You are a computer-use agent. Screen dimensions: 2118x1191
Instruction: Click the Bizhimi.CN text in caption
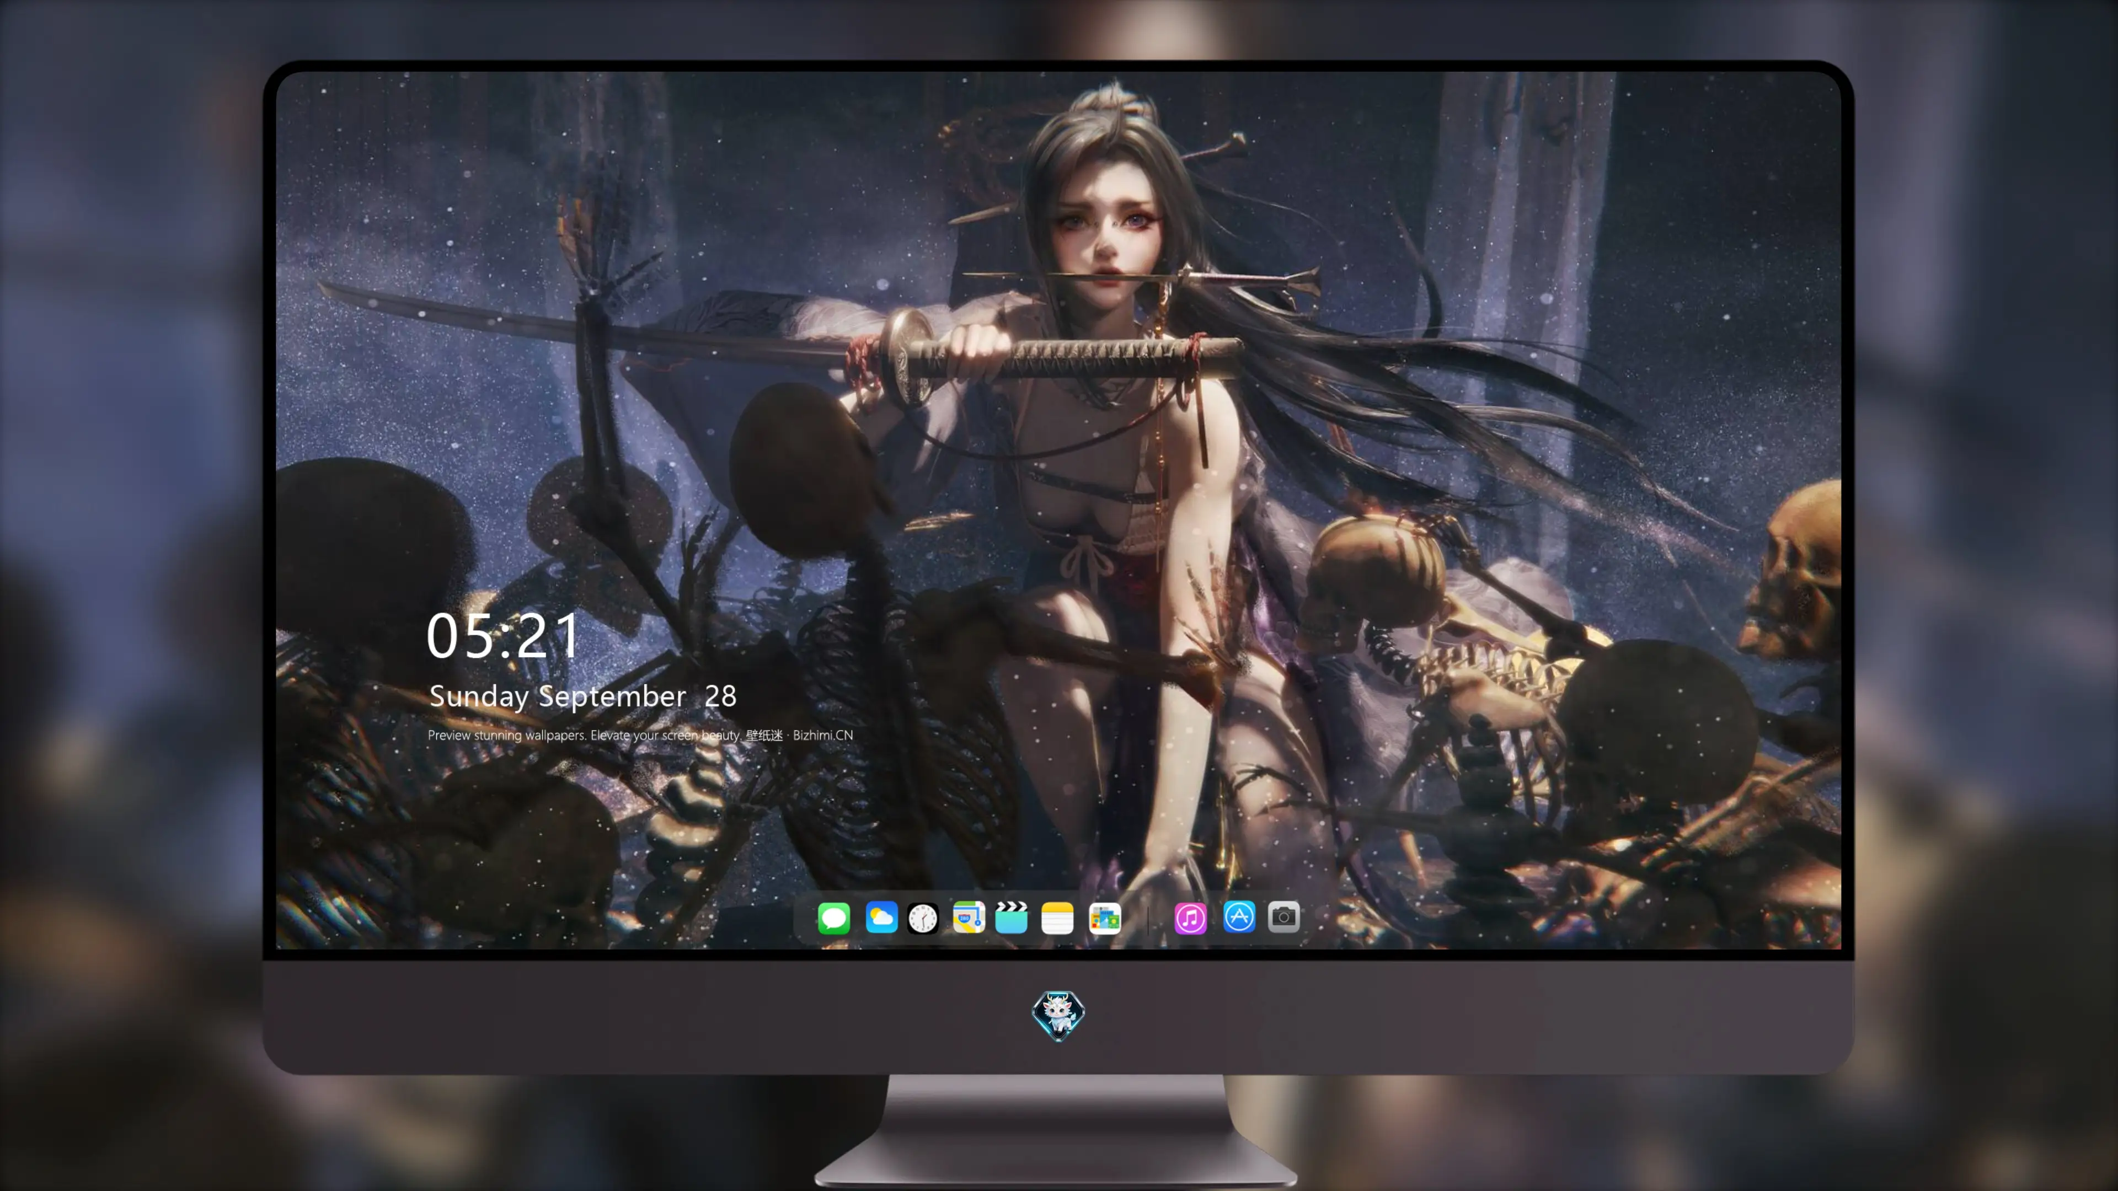point(823,735)
